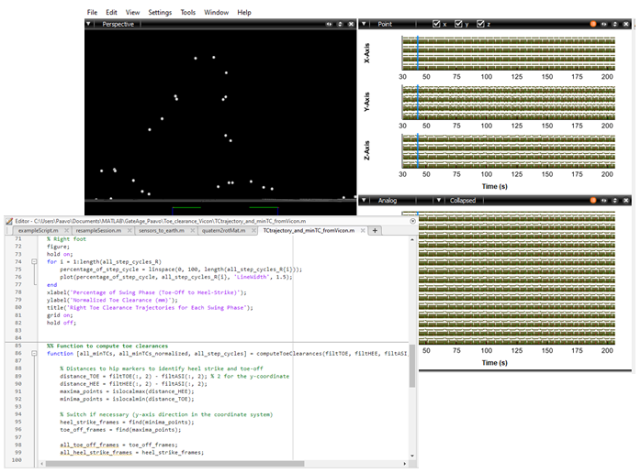Click the orange indicator in Point panel
The image size is (641, 473).
pyautogui.click(x=592, y=24)
